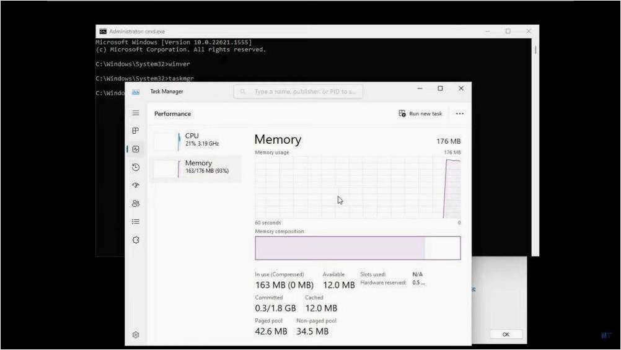
Task: Open the three-dot more options menu
Action: click(459, 113)
